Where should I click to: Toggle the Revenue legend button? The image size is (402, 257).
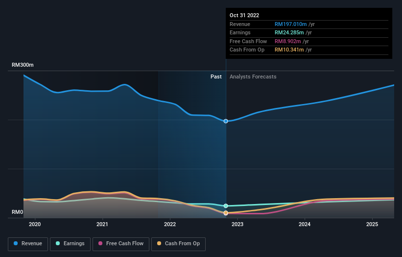pyautogui.click(x=28, y=244)
